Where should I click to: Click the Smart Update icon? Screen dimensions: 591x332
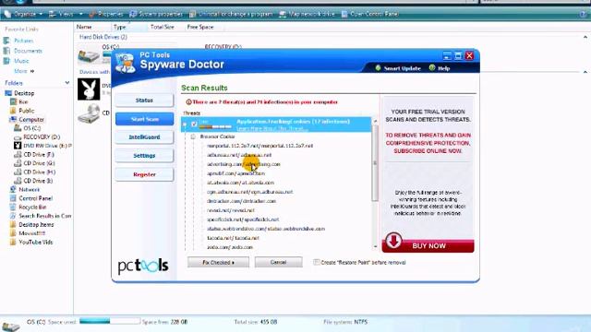pos(378,68)
